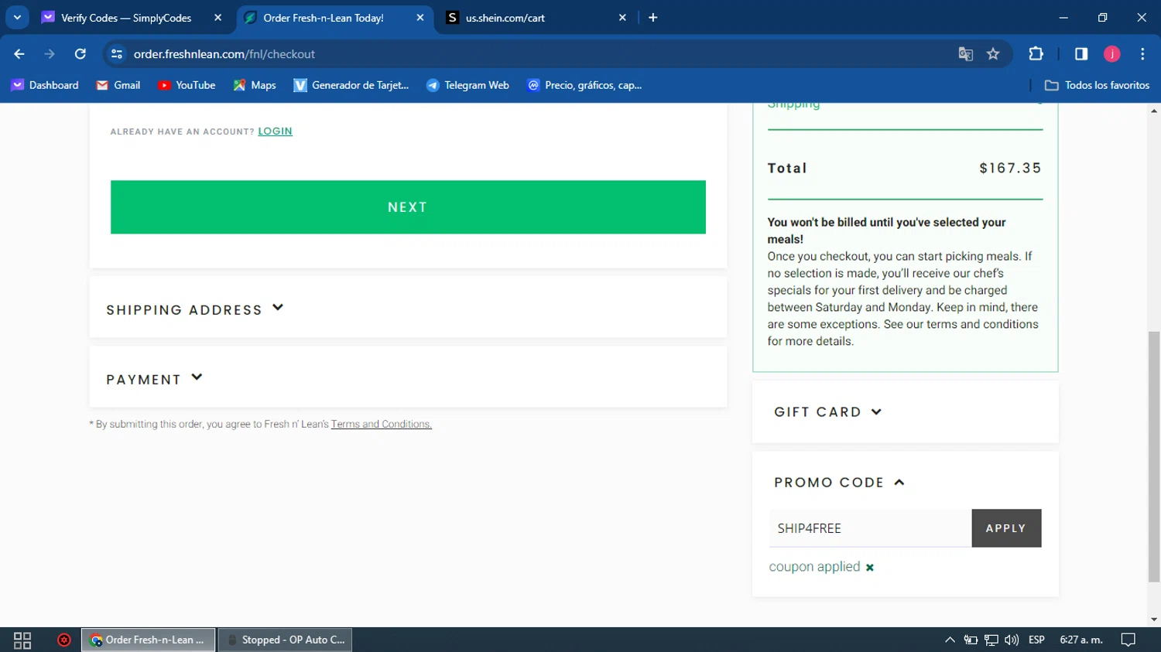Viewport: 1161px width, 652px height.
Task: Expand the Shipping Address section
Action: pos(195,309)
